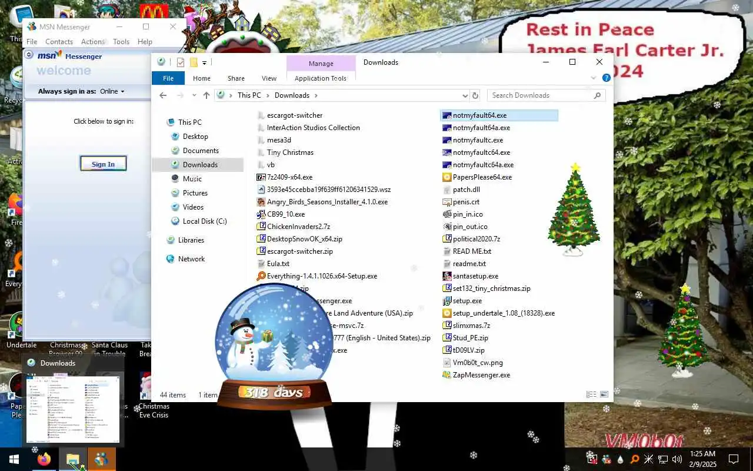Refresh the Downloads folder view

click(x=475, y=95)
